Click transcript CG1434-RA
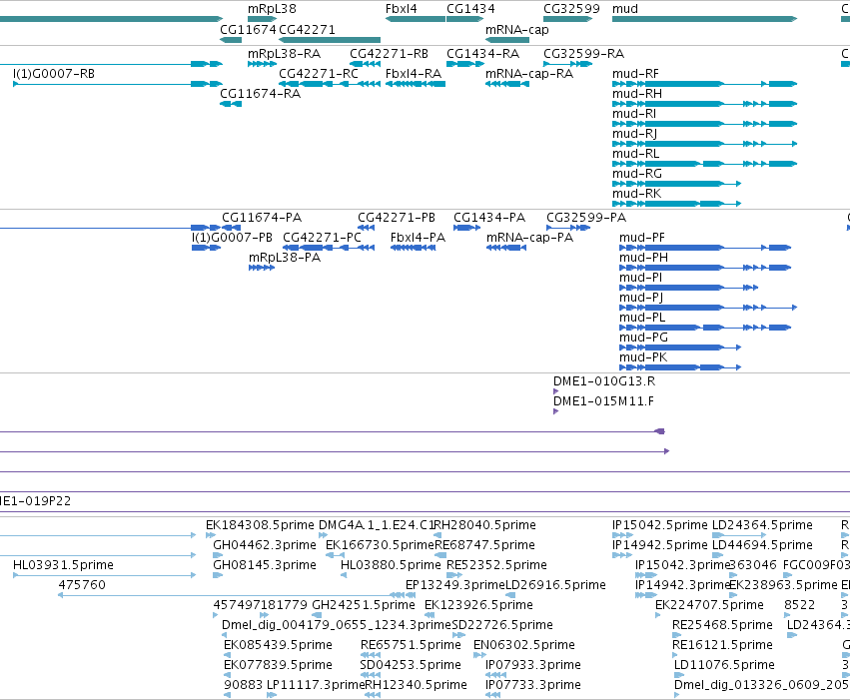Viewport: 850px width, 700px height. click(464, 64)
